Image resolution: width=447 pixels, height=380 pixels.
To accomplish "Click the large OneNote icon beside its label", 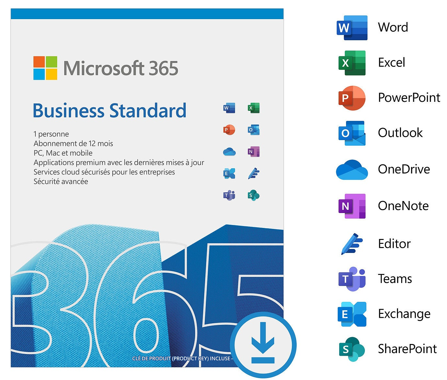I will (x=352, y=206).
